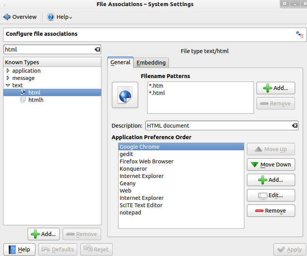Click disabled Remove filename pattern button
The image size is (307, 256).
click(276, 103)
